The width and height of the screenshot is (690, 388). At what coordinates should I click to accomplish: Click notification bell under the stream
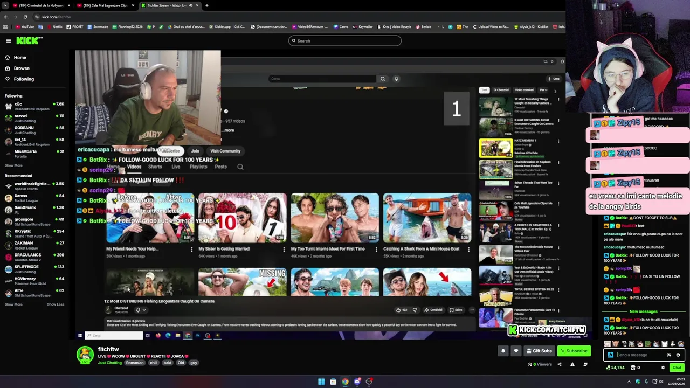[503, 351]
